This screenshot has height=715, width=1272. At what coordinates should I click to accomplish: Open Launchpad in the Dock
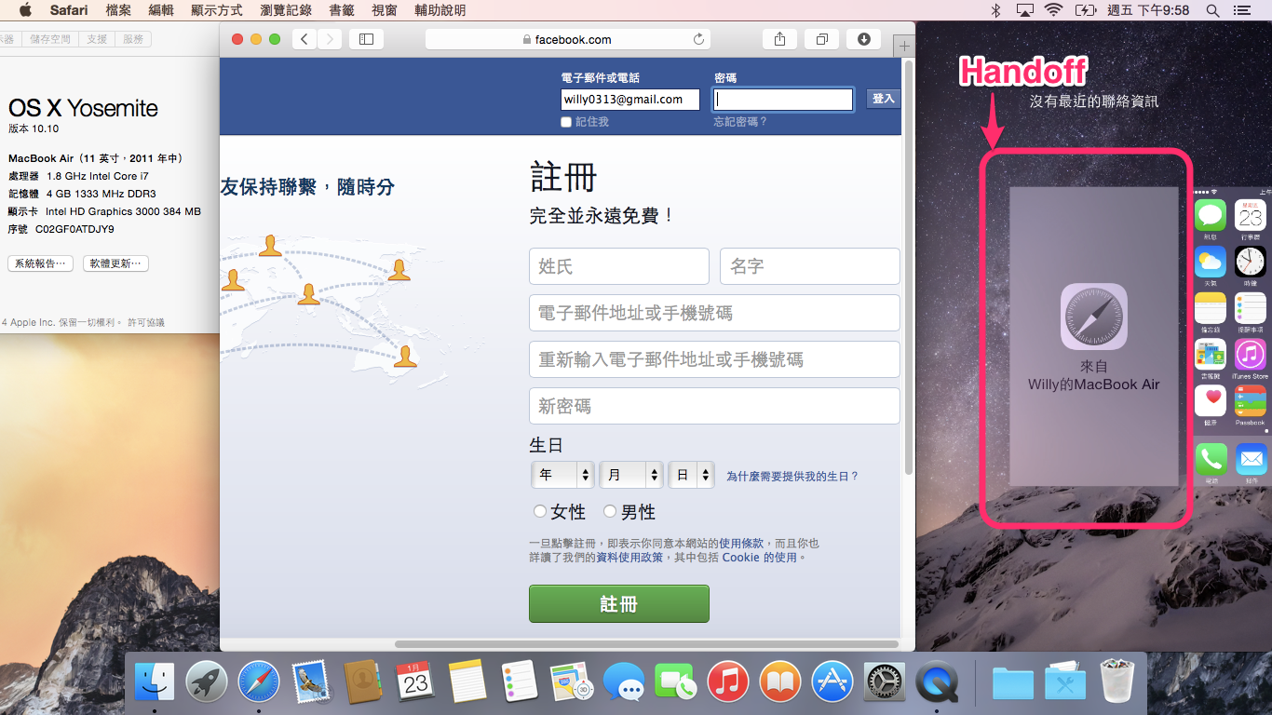[207, 681]
